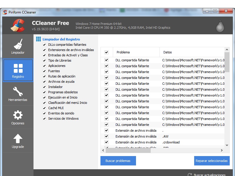Click the 'v5.19.5633 (64-bit)' version text
This screenshot has height=176, width=235.
[46, 29]
